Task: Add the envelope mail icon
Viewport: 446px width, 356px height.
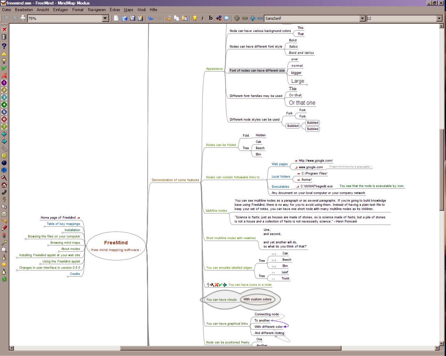Action: click(x=4, y=214)
